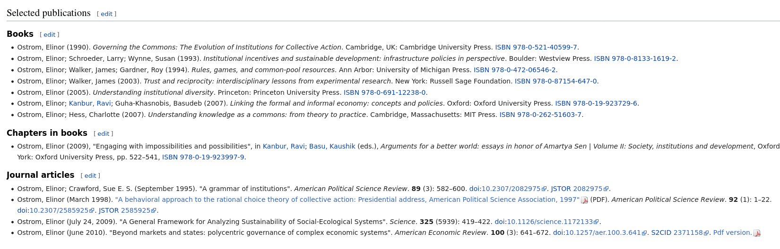Click PDF icon after Presidential address link
The image size is (780, 249).
584,200
